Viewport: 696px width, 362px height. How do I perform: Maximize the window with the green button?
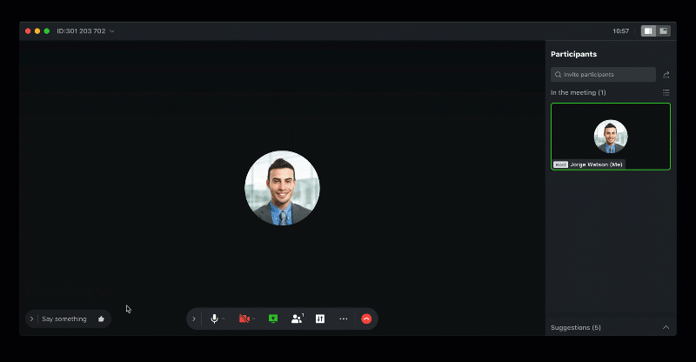tap(47, 31)
